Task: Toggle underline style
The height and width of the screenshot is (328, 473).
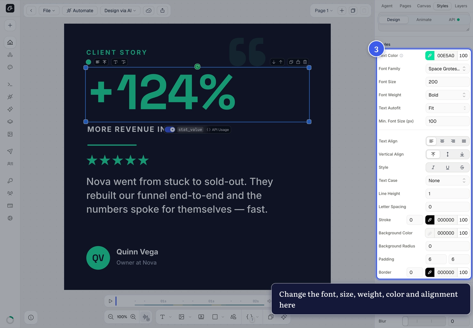Action: point(448,167)
